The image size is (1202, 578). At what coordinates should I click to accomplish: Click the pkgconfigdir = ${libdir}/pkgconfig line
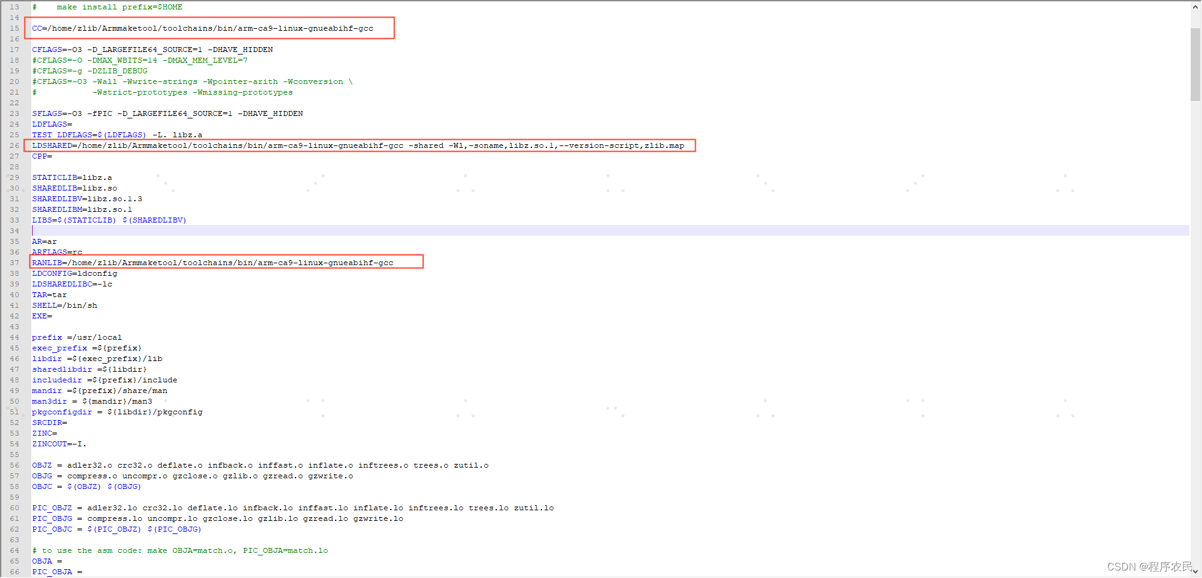tap(117, 412)
